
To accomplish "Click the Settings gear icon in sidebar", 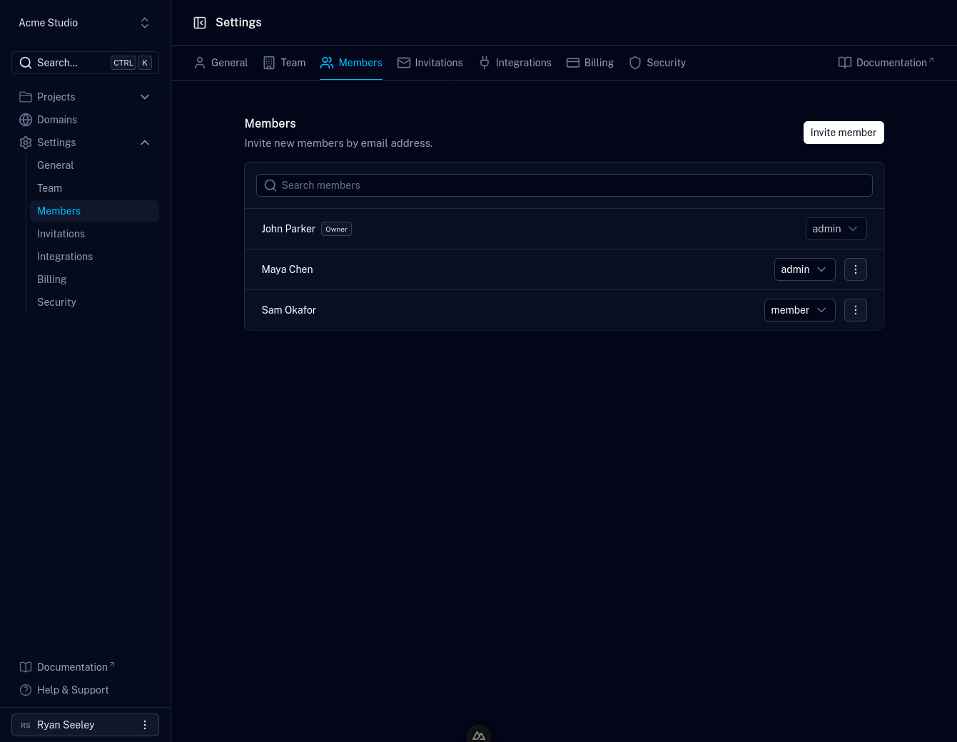I will (26, 143).
